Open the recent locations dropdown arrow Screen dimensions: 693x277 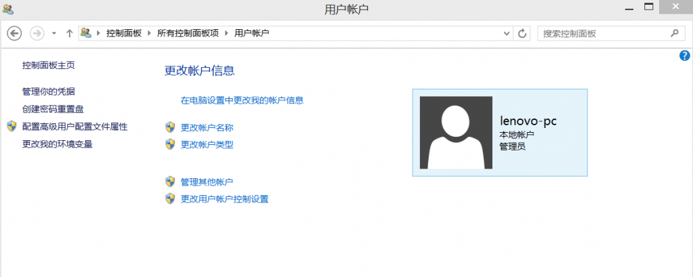54,33
